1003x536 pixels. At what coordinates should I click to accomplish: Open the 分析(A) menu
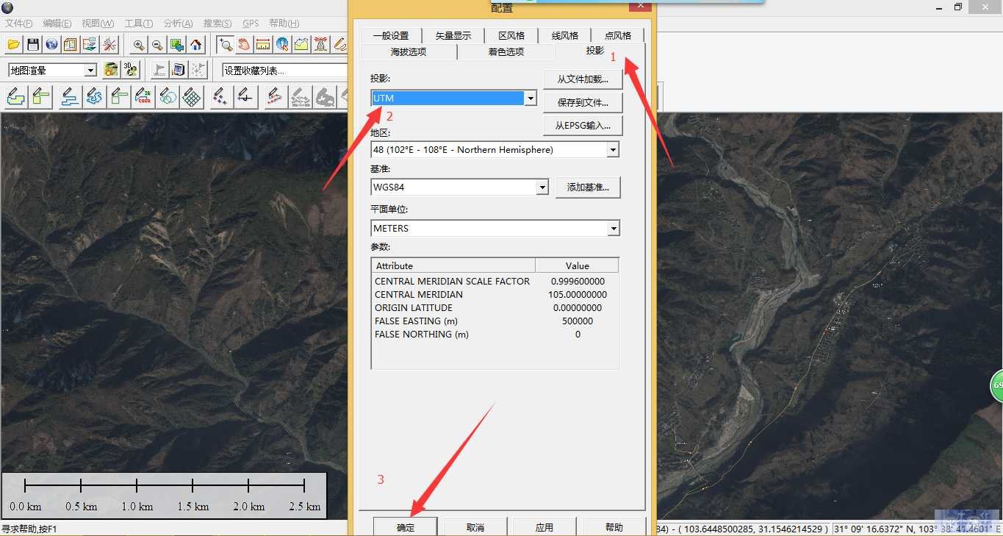click(179, 24)
